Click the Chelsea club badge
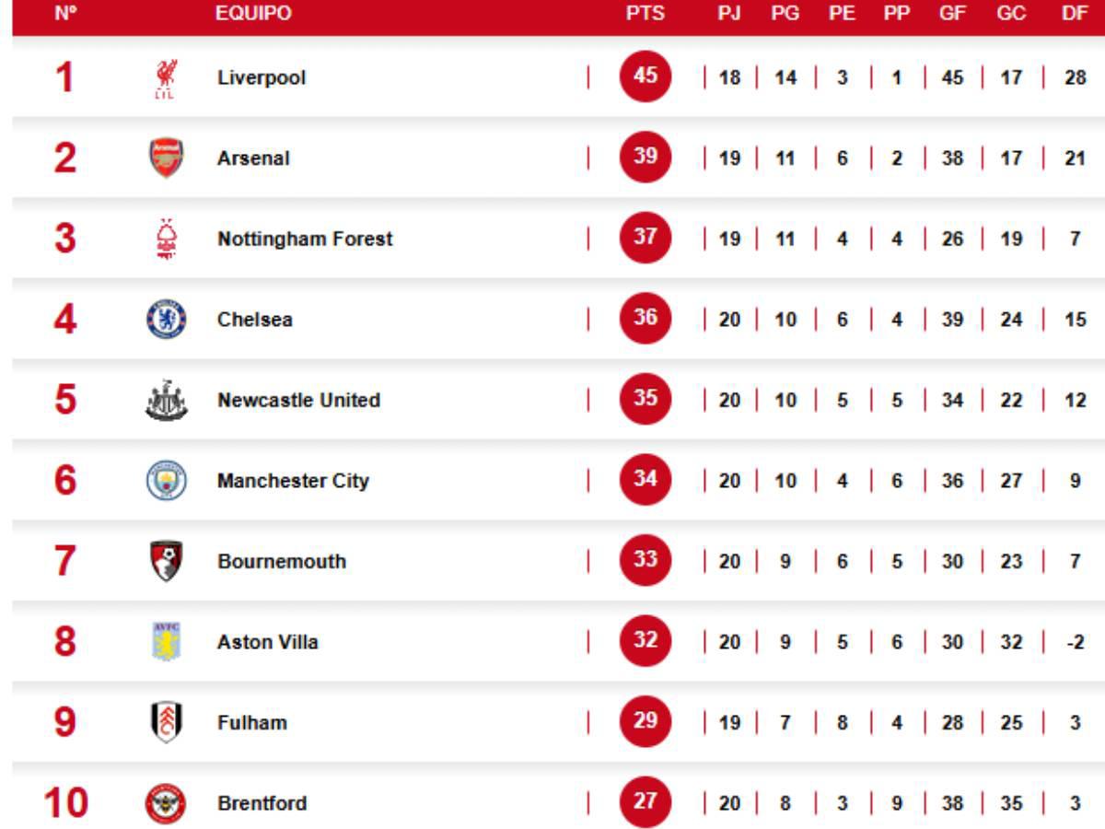1105x829 pixels. click(167, 320)
